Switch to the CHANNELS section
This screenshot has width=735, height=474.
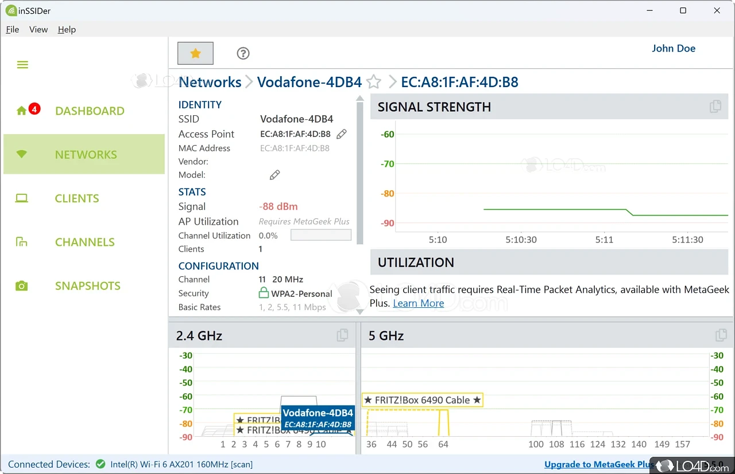(x=85, y=242)
